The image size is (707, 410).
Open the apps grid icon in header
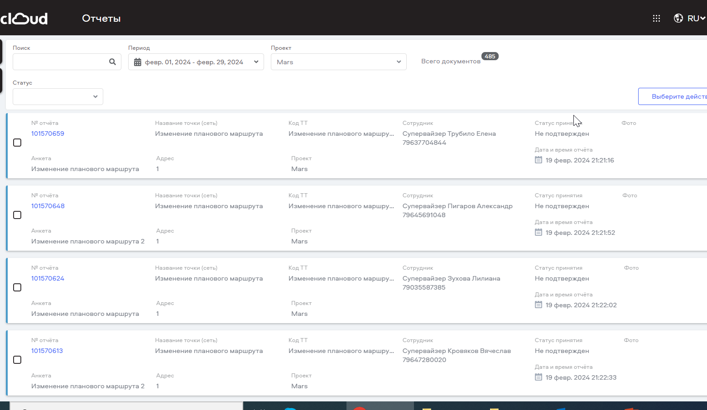pos(656,19)
